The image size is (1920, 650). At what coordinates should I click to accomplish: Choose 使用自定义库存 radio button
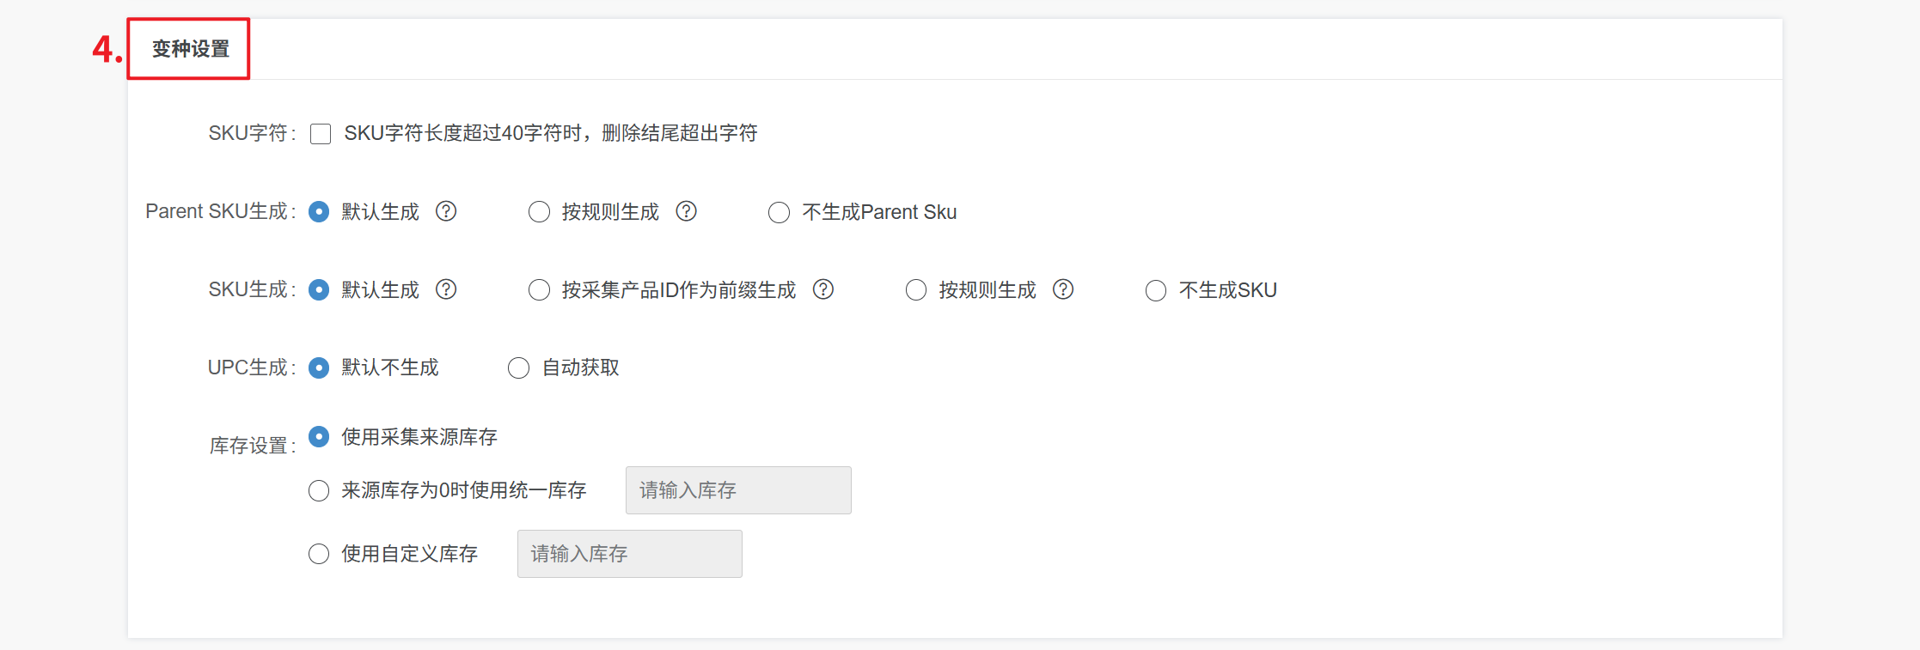[319, 554]
